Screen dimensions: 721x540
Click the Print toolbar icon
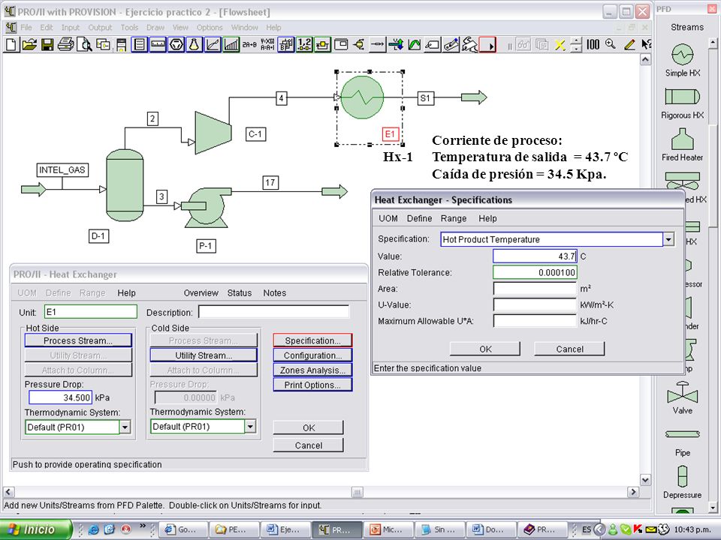(66, 44)
